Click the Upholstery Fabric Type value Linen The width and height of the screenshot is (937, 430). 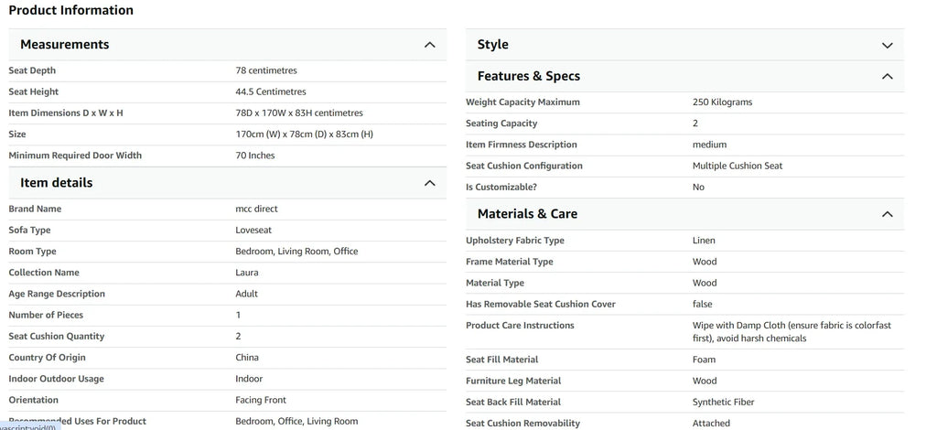click(704, 241)
